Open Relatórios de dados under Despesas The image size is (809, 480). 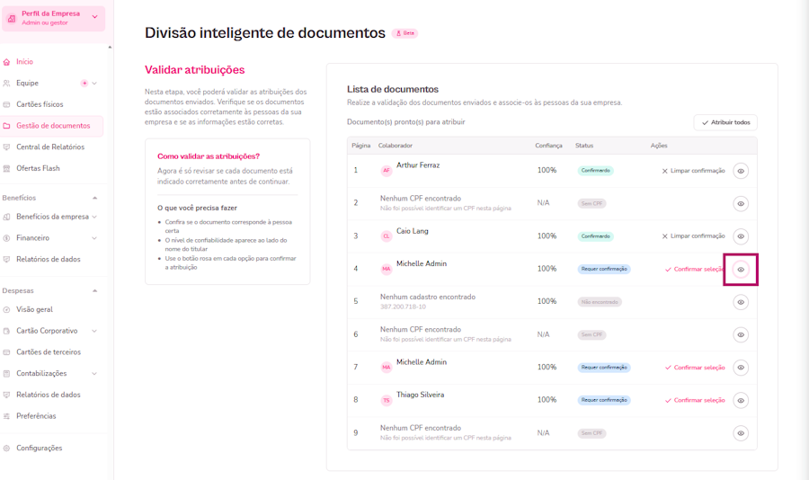pyautogui.click(x=48, y=395)
